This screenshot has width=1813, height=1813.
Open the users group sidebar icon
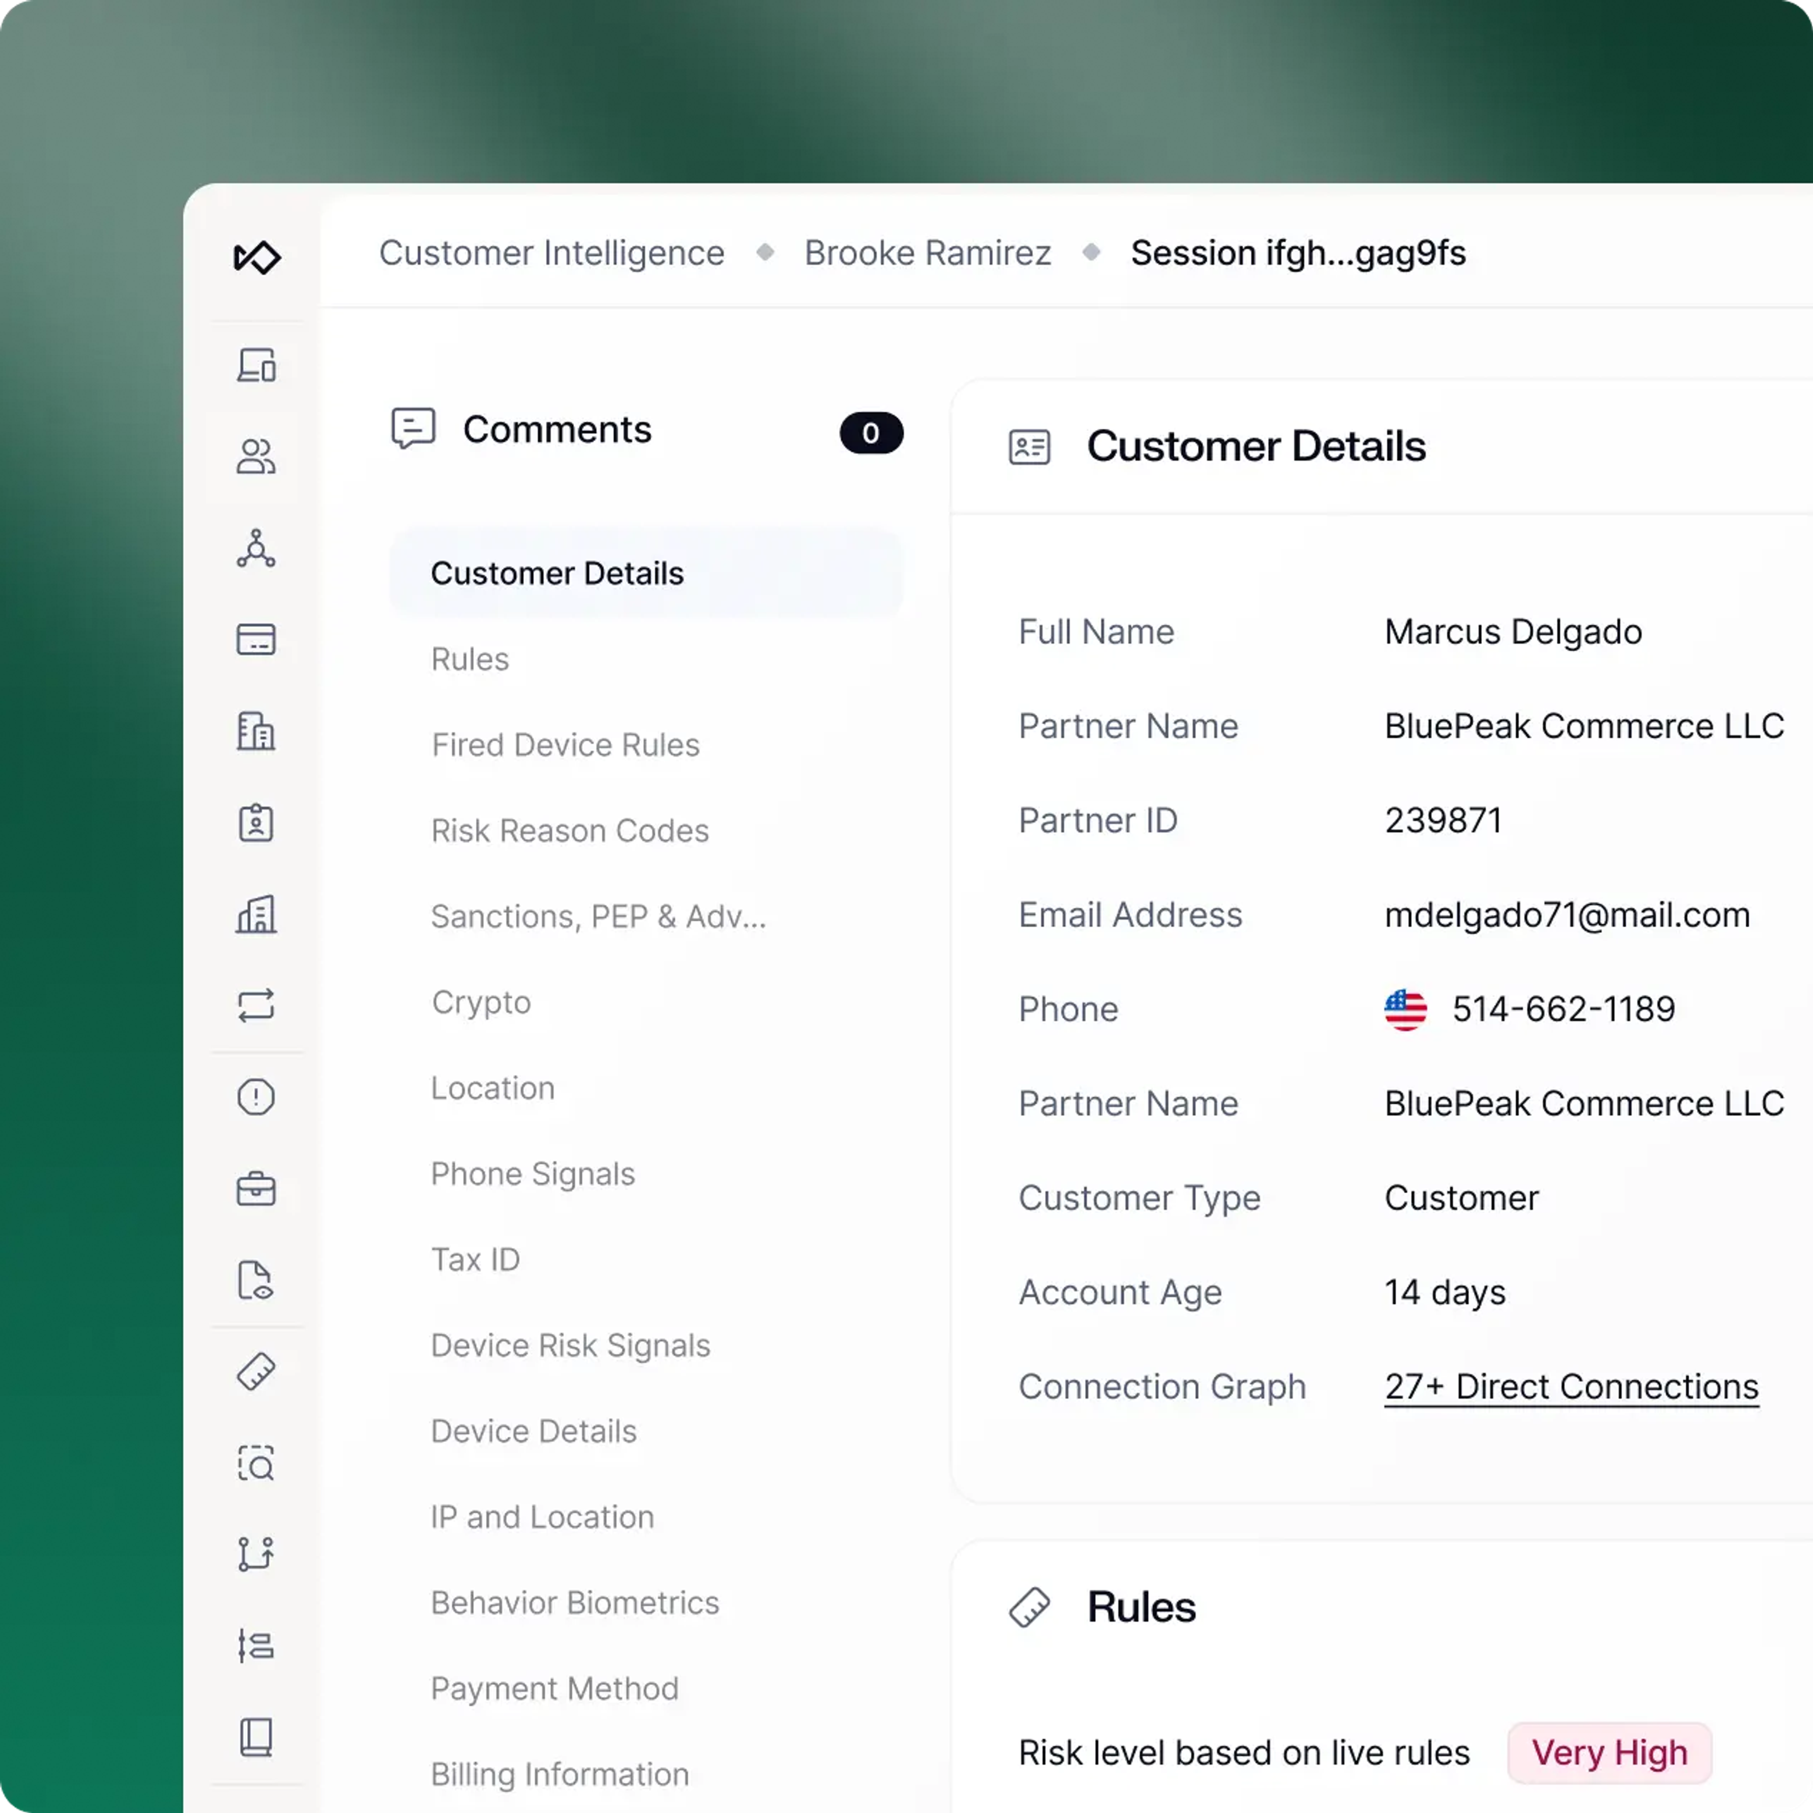point(255,457)
